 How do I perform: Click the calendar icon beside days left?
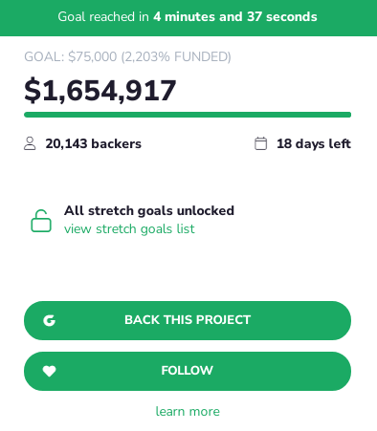260,143
